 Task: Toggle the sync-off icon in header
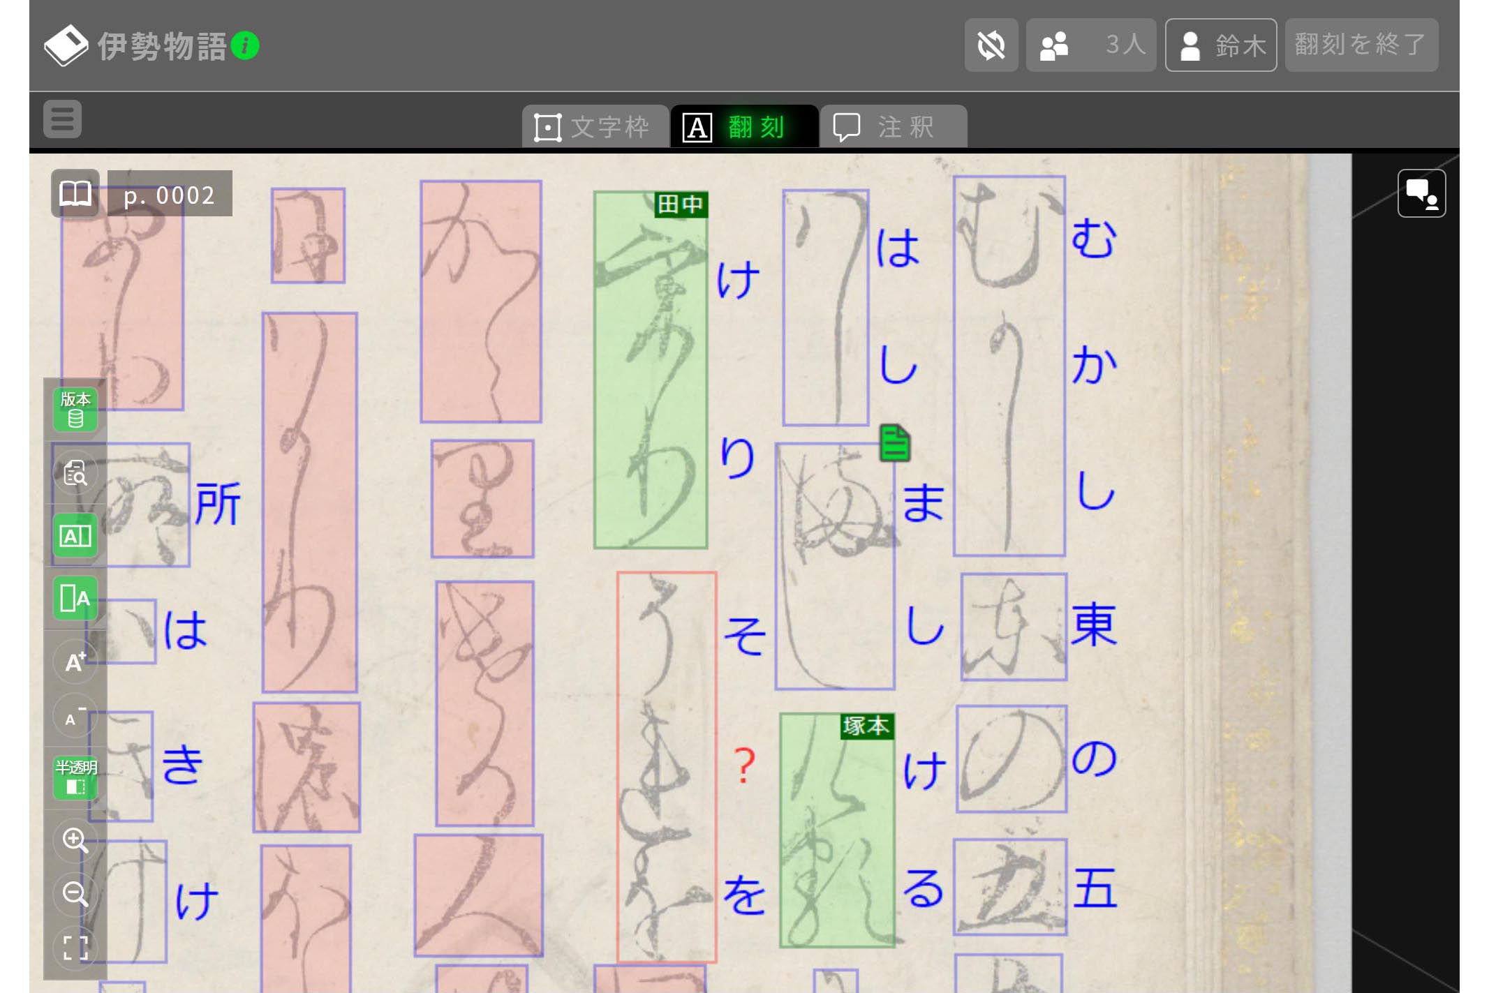991,46
